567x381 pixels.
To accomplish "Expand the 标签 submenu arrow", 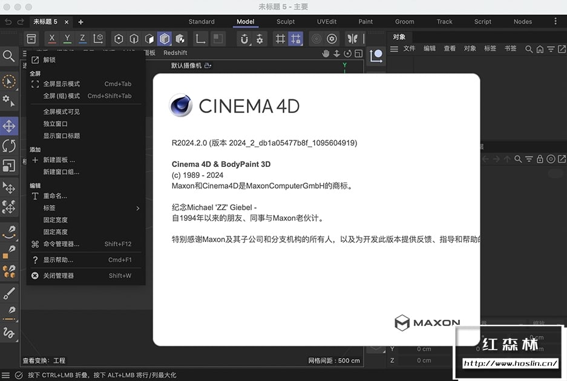I will tap(138, 208).
